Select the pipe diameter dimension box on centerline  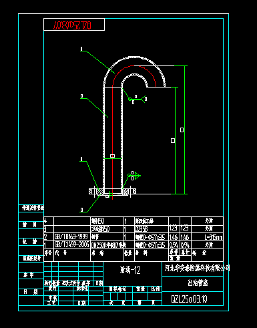coord(113,156)
